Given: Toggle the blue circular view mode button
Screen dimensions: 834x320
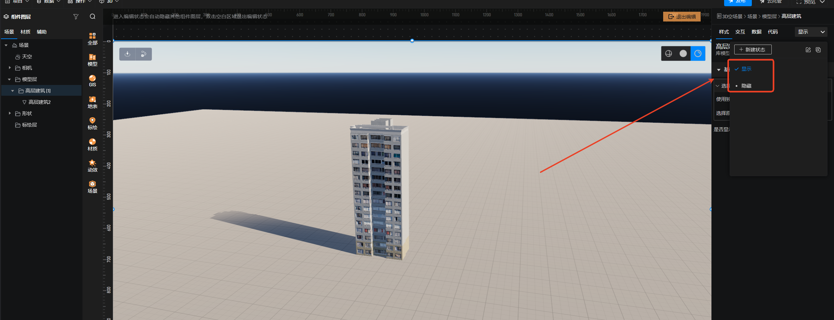Looking at the screenshot, I should 698,54.
